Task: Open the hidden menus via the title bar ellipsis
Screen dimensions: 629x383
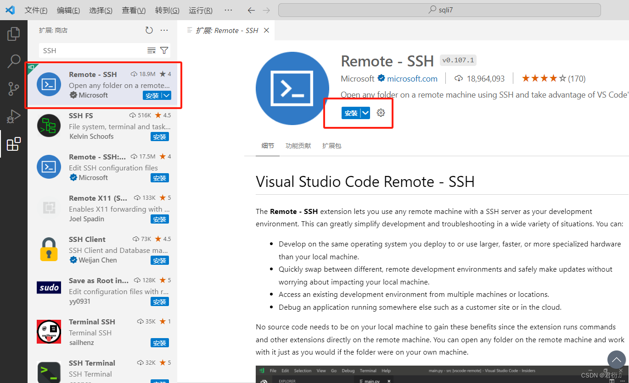Action: point(228,10)
